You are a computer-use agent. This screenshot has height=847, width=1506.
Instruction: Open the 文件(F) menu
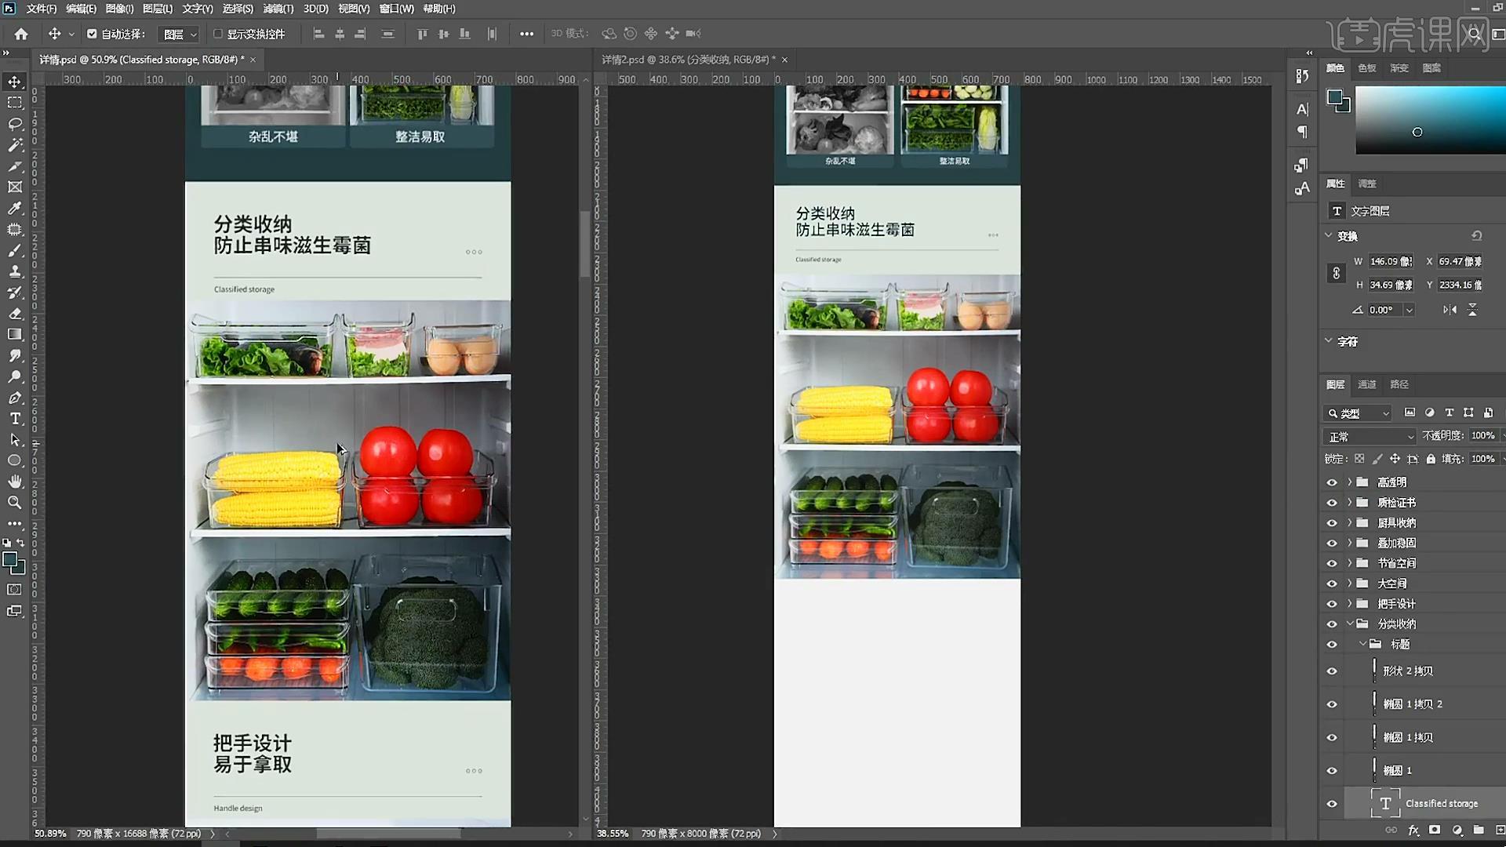[x=42, y=9]
